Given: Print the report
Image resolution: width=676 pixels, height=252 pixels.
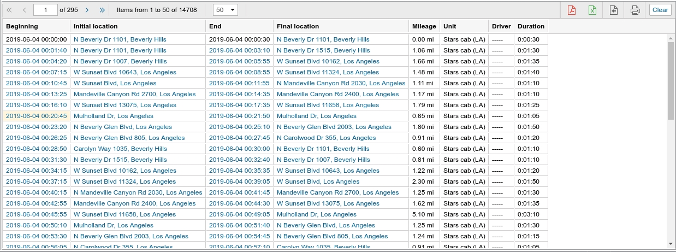Looking at the screenshot, I should [x=635, y=10].
